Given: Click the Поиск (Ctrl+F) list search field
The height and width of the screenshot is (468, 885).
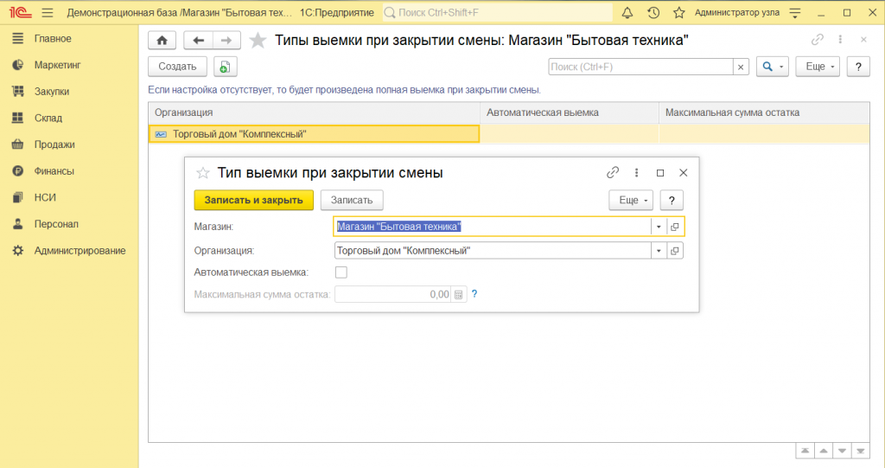Looking at the screenshot, I should click(x=640, y=67).
